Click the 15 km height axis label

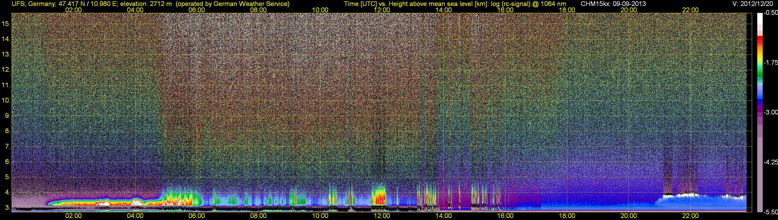[6, 24]
